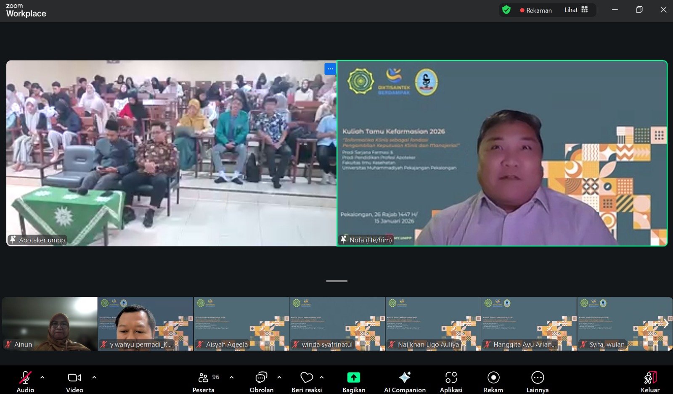Open more options on Apoteker umpp video
Image resolution: width=673 pixels, height=394 pixels.
click(x=330, y=69)
